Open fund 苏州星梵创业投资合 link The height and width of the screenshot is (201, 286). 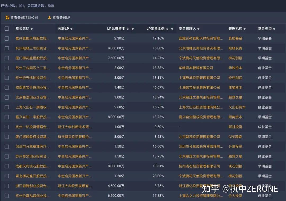tap(32, 157)
